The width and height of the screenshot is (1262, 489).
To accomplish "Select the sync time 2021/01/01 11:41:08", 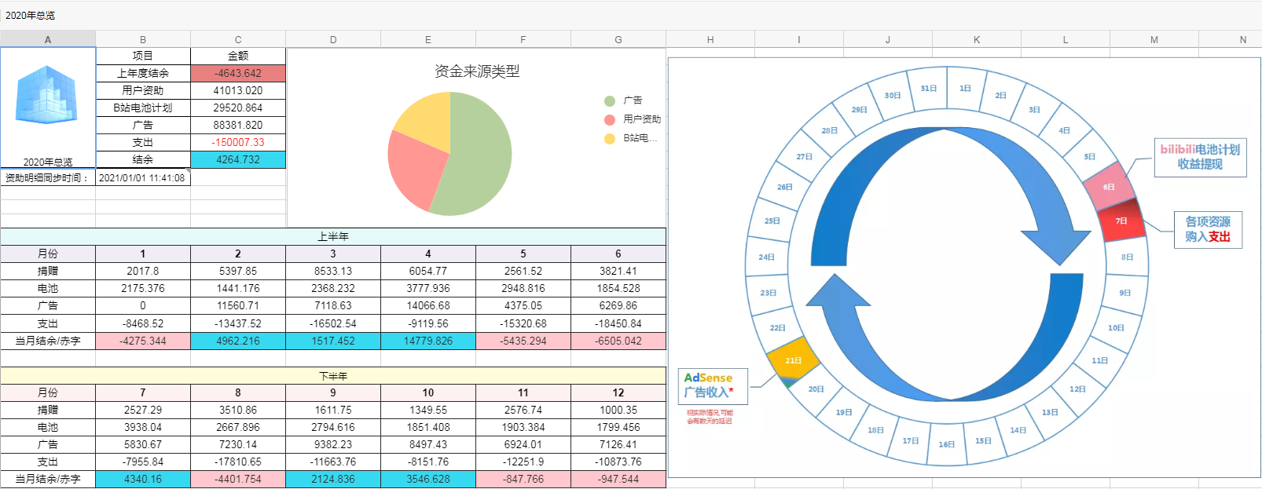I will point(142,178).
